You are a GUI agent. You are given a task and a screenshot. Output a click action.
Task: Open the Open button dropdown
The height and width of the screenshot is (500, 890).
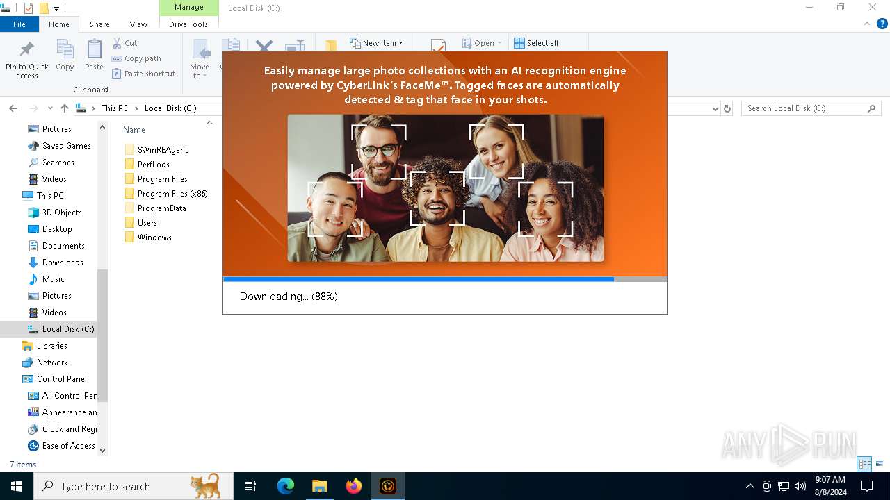[482, 43]
